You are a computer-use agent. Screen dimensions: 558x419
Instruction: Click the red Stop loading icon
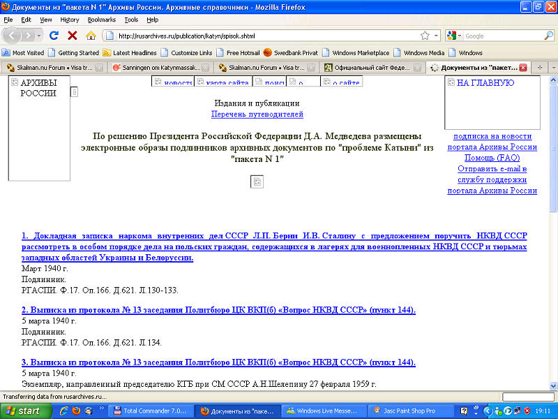tap(72, 36)
